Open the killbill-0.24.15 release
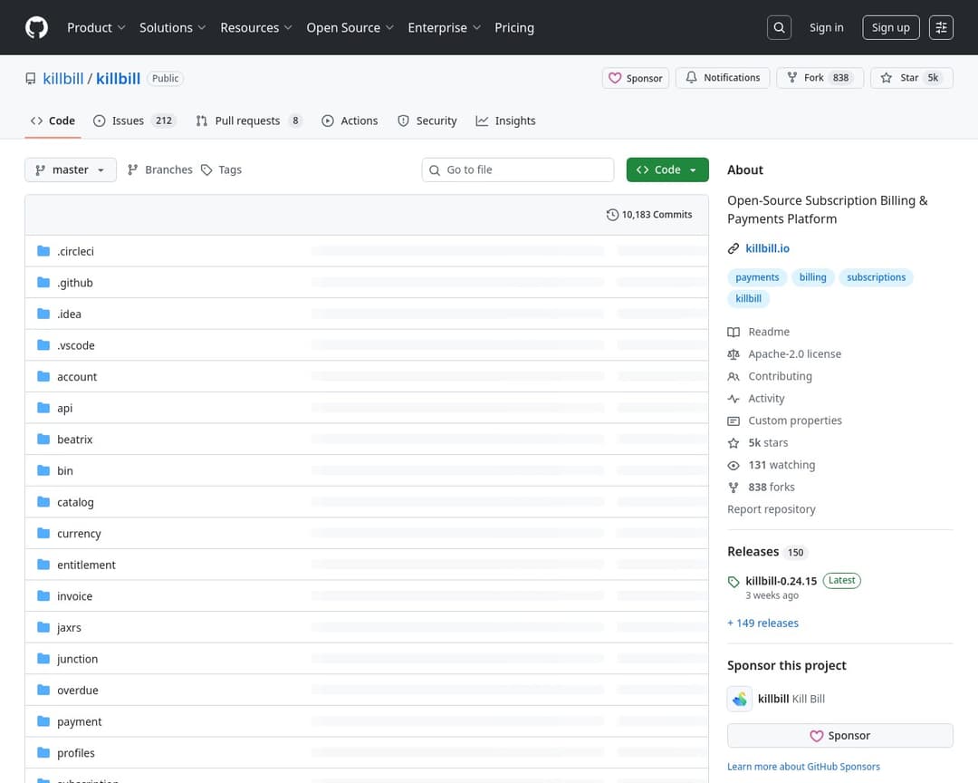 click(781, 581)
